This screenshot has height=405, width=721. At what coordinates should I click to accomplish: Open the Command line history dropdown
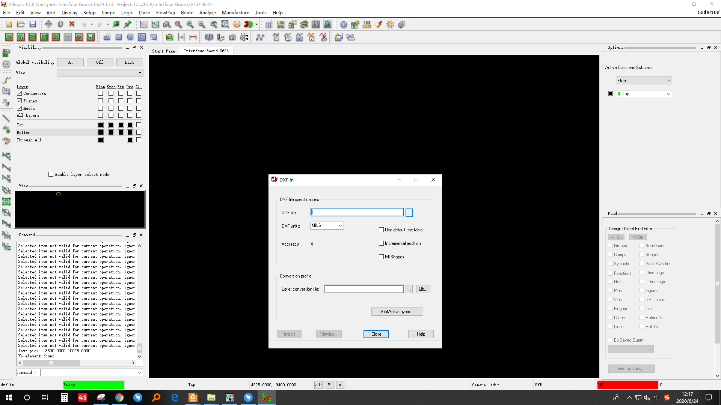[140, 372]
